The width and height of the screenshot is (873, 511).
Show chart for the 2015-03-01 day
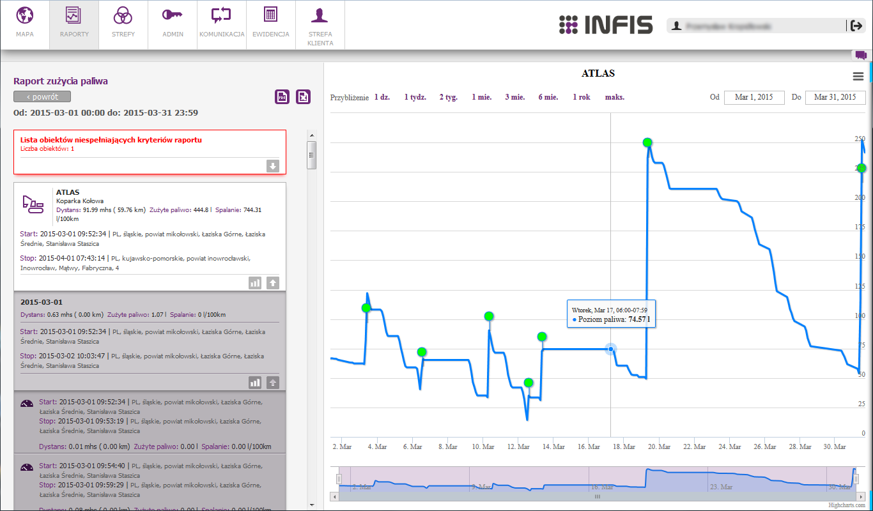[x=255, y=382]
